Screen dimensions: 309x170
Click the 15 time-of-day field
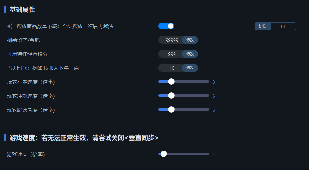click(171, 68)
